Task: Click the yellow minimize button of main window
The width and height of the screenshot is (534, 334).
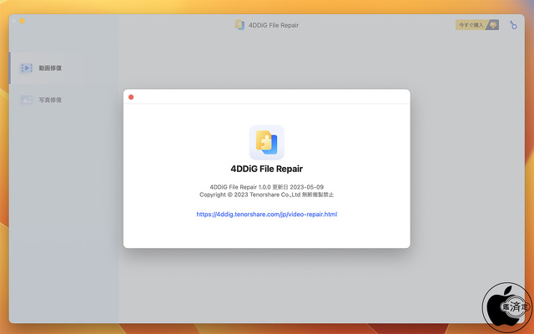Action: (x=23, y=21)
